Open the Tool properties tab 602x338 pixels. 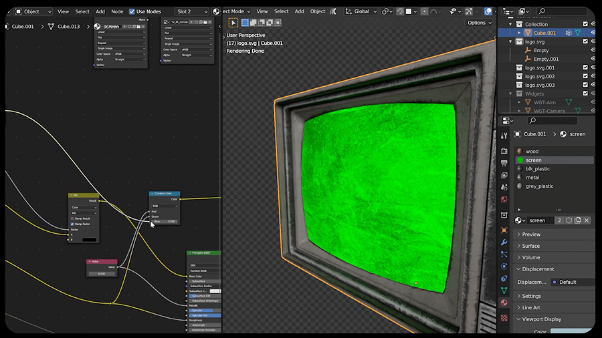504,136
